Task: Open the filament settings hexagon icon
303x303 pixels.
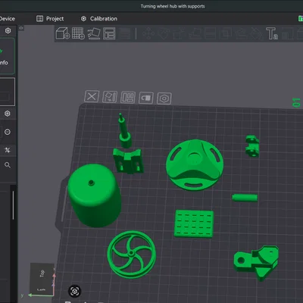Action: [8, 114]
